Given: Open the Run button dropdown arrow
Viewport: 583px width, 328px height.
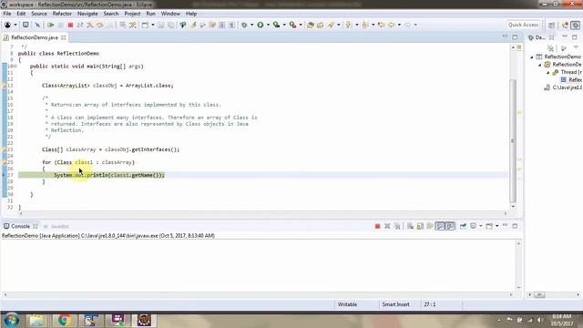Looking at the screenshot, I should (268, 25).
